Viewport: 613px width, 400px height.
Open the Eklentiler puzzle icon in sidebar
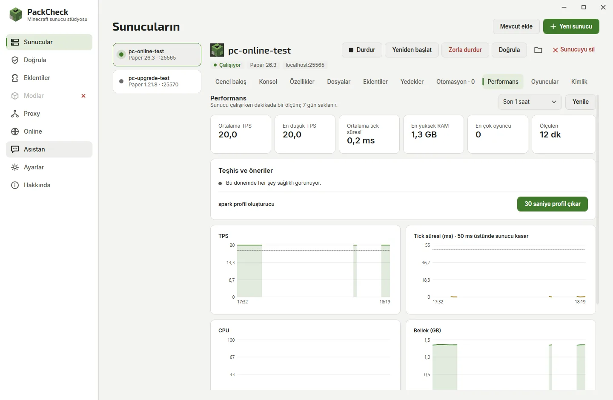tap(15, 78)
